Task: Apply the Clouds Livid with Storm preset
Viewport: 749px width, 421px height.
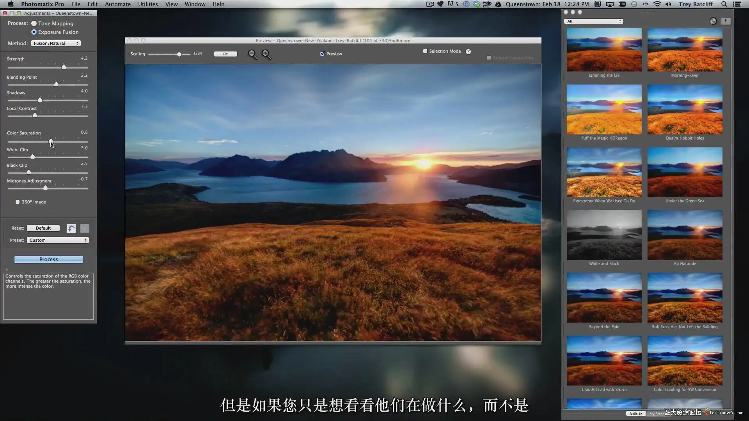Action: click(x=604, y=361)
